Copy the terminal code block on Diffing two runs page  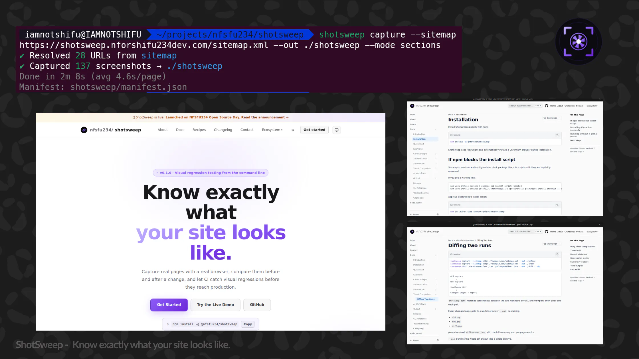(x=557, y=254)
